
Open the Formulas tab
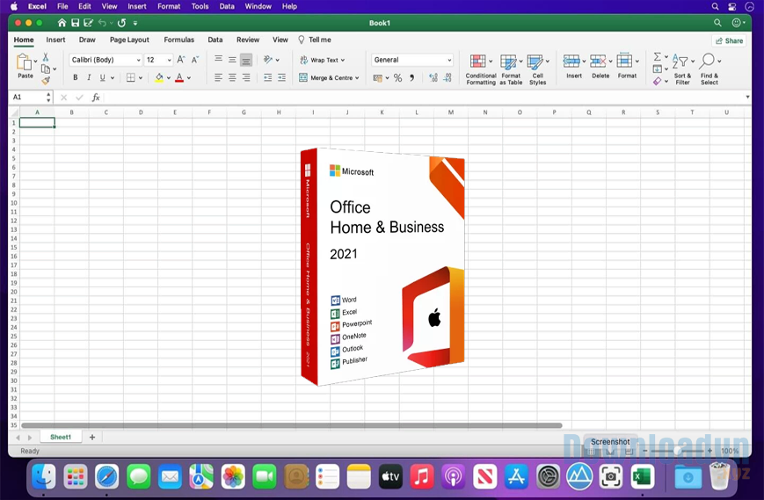178,40
